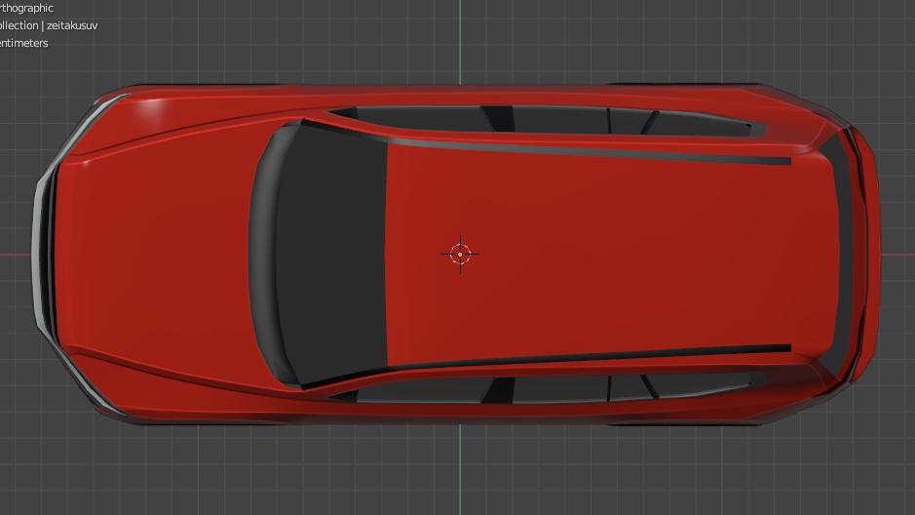Select the car's dark windshield
Viewport: 915px width, 515px height.
332,254
